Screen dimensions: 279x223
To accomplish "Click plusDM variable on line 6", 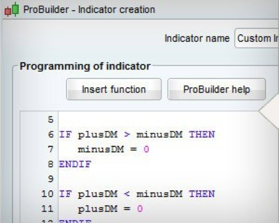I will [98, 135].
